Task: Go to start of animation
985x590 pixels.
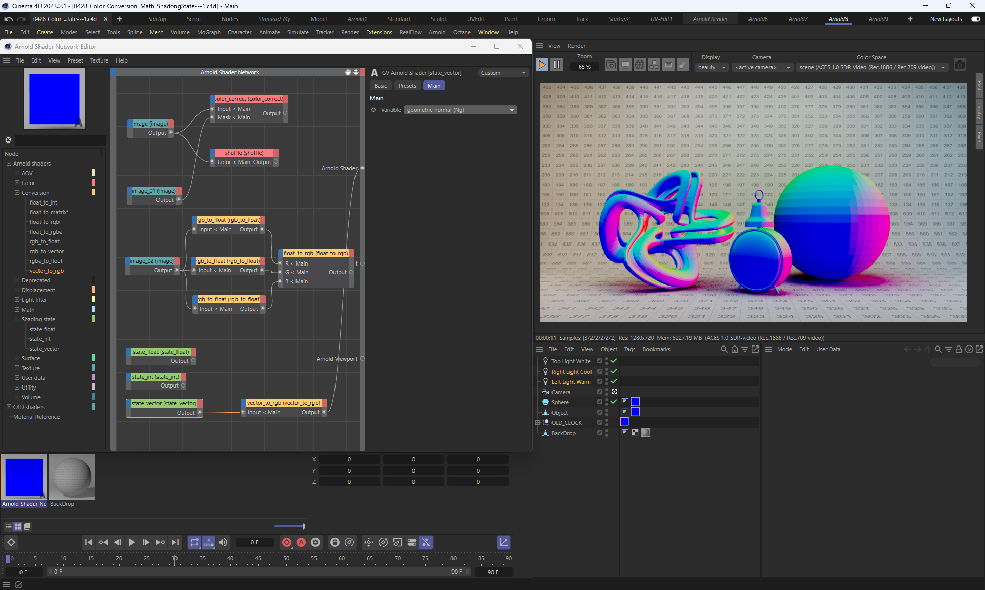Action: click(88, 542)
